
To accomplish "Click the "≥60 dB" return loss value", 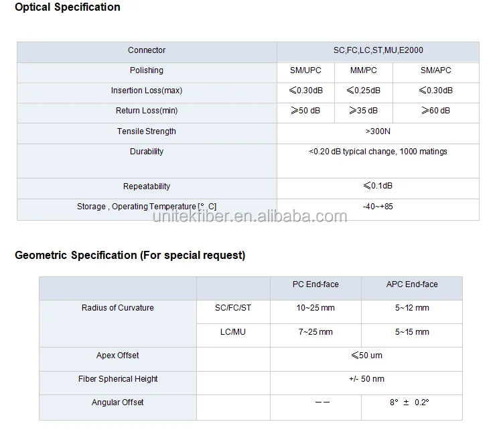I will pyautogui.click(x=435, y=111).
